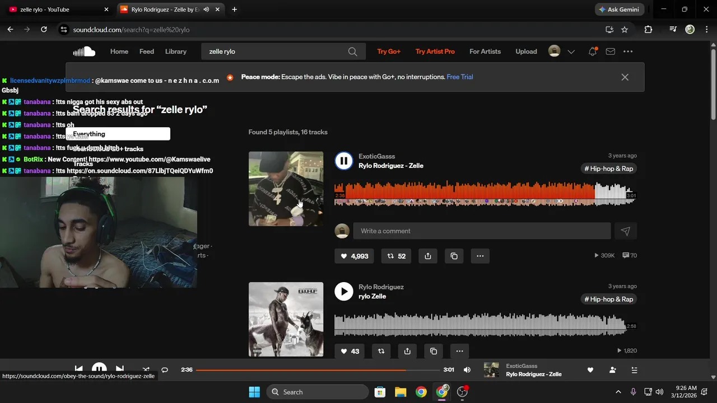
Task: Open the Chrome extensions puzzle icon
Action: pos(648,30)
